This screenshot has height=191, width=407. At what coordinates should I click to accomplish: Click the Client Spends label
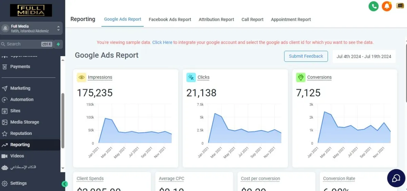click(x=90, y=178)
